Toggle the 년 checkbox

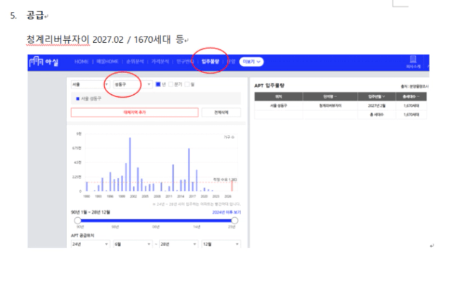[158, 84]
